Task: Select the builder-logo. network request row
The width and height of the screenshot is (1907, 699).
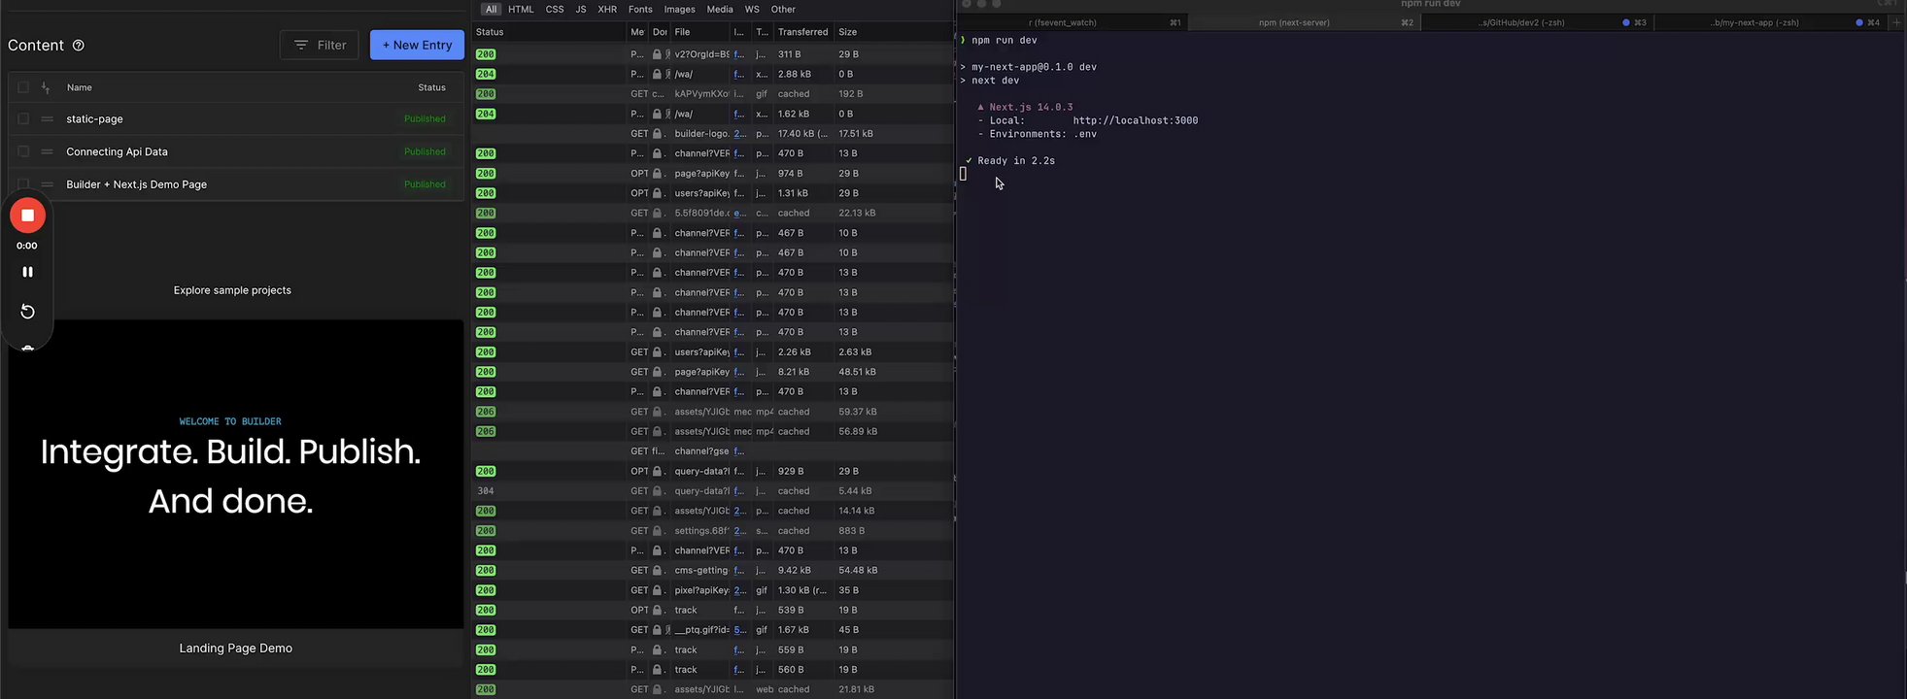Action: click(x=712, y=134)
